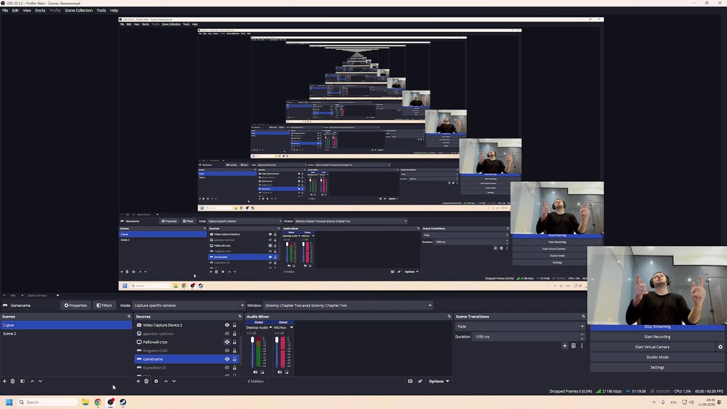Image resolution: width=727 pixels, height=409 pixels.
Task: Increase transition duration stepper
Action: (x=582, y=335)
